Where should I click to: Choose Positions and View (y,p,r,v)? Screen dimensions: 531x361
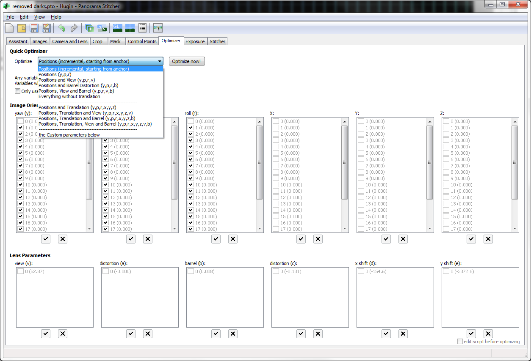(100, 80)
